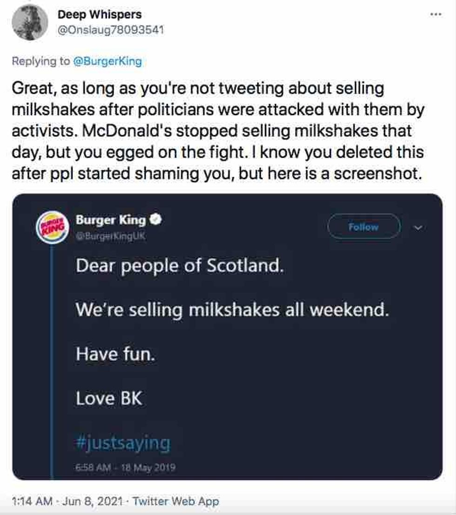Click the Twitter Web App source link

point(175,502)
